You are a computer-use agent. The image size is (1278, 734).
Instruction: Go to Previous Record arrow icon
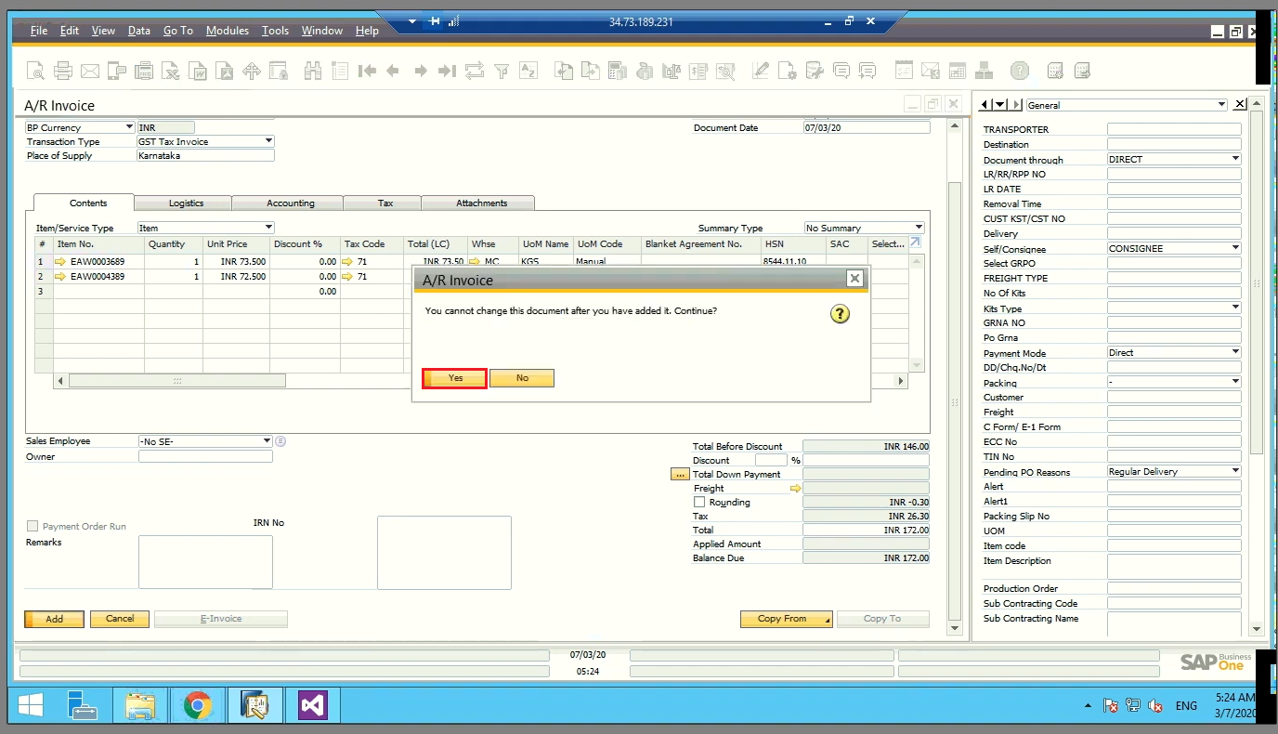(393, 71)
